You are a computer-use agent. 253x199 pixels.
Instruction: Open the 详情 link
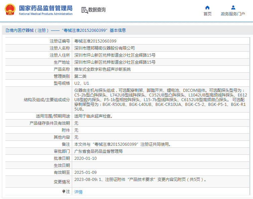pos(78,192)
